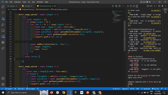
Task: Start Live Share from status bar
Action: [31, 89]
